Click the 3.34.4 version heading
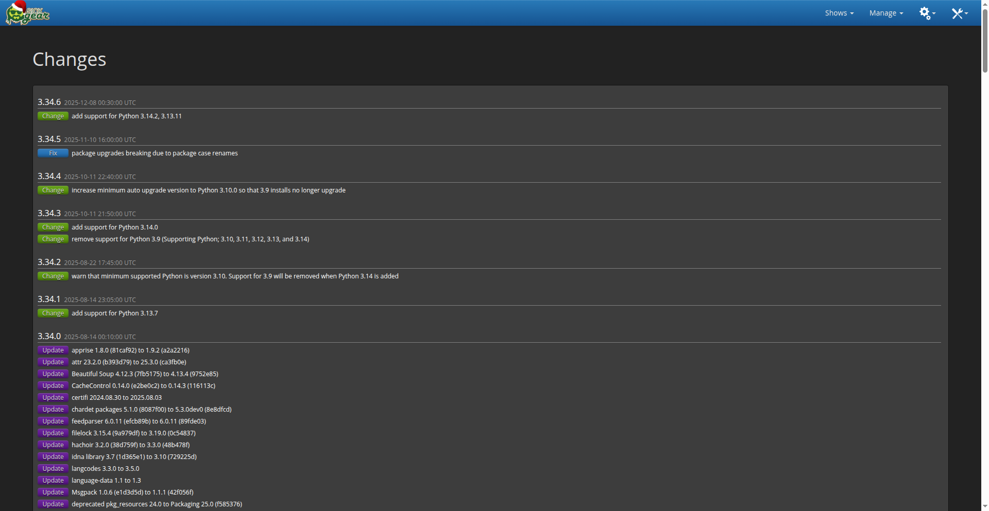Image resolution: width=989 pixels, height=511 pixels. pyautogui.click(x=49, y=176)
